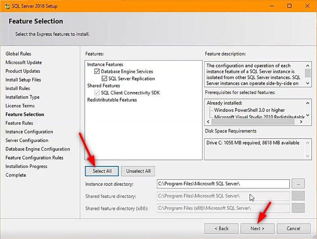Click the Microsoft Update step
This screenshot has height=239, width=317.
[x=24, y=62]
